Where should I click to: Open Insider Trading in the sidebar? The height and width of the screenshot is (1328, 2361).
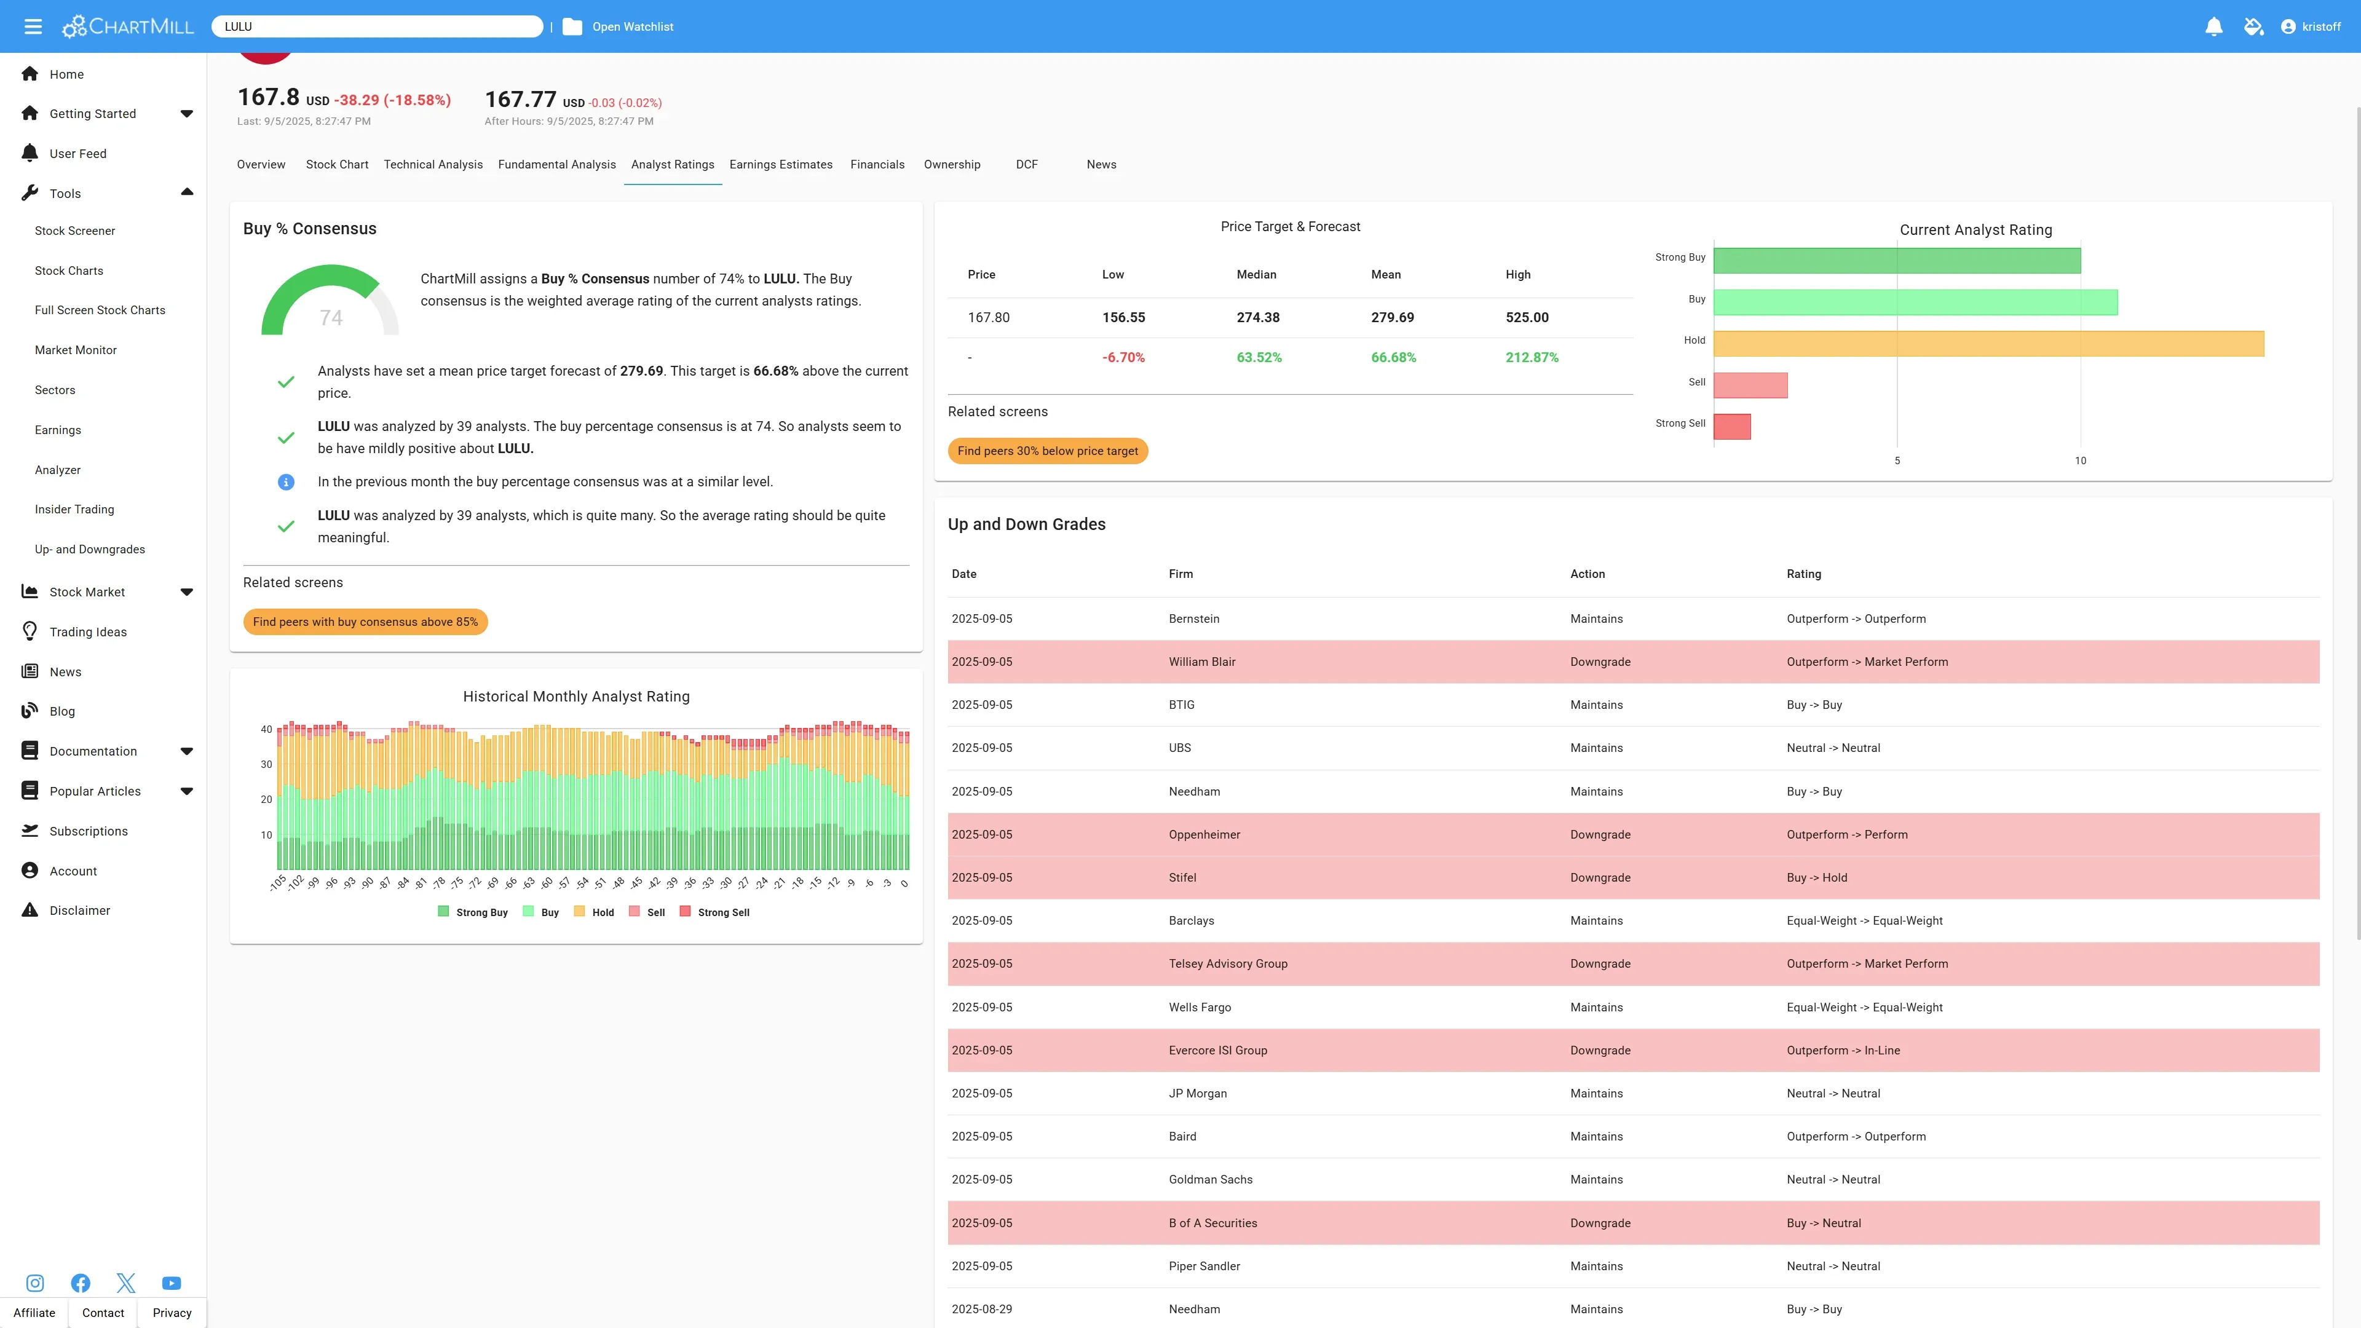[74, 510]
